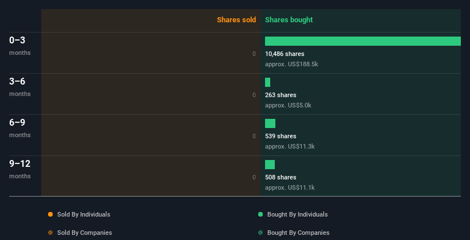Click the approx. US$11.1k amount
This screenshot has width=470, height=240.
point(290,187)
